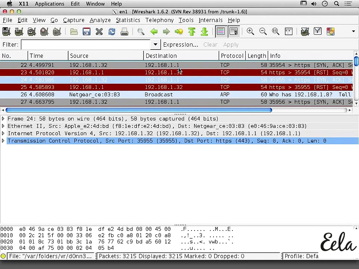Image resolution: width=359 pixels, height=269 pixels.
Task: Open the File menu
Action: (x=7, y=20)
